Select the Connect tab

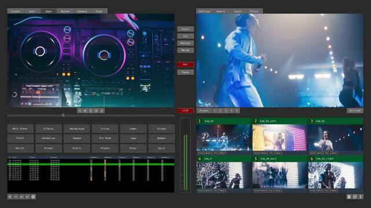[x=82, y=11]
